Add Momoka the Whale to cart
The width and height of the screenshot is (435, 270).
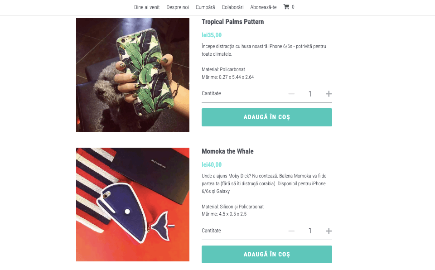(266, 255)
